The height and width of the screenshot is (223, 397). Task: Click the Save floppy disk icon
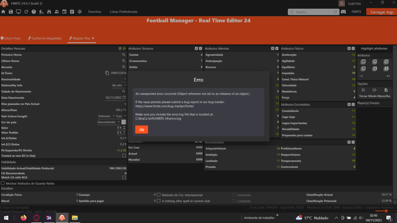(11, 11)
